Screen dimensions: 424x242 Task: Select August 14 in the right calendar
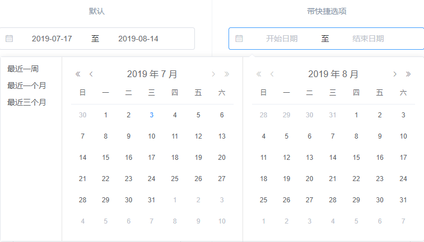point(333,157)
